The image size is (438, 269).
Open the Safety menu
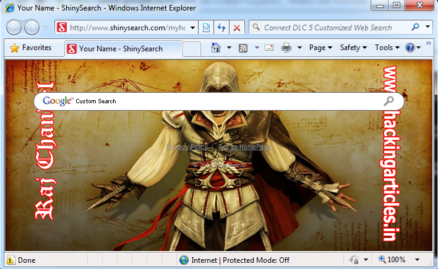tap(353, 48)
